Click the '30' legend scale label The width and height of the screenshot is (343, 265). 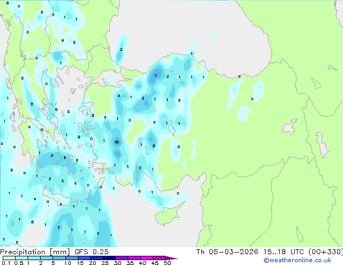click(x=117, y=263)
